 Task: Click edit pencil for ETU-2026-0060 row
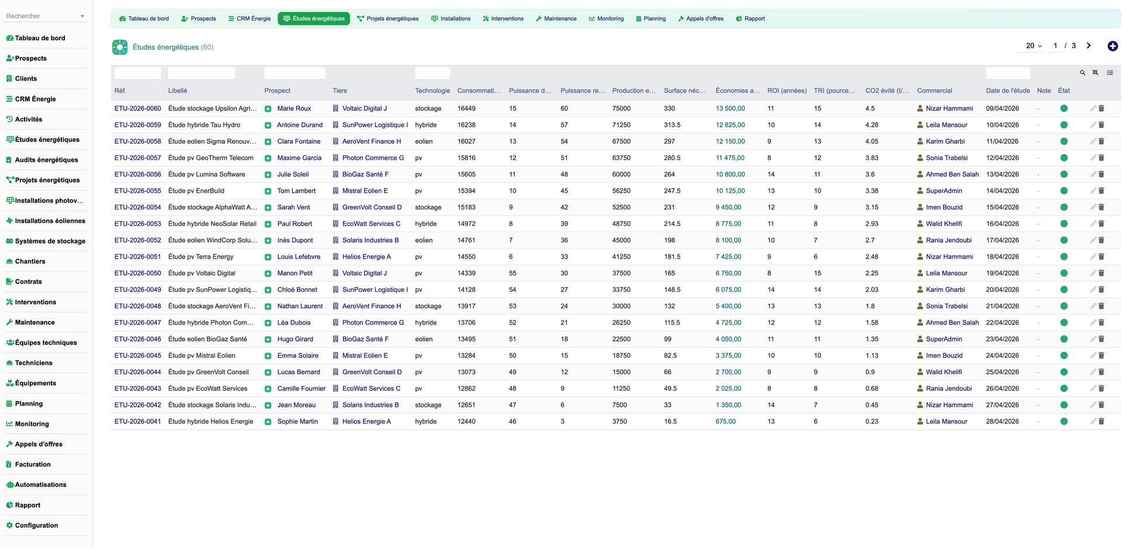click(1093, 109)
